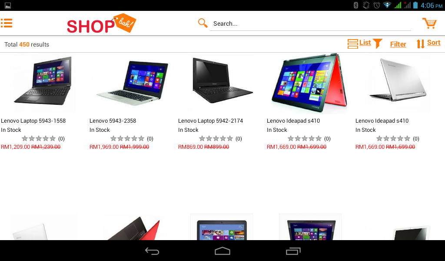Rate star for Lenovo Laptop 5943-1558
445x261 pixels.
tap(39, 138)
